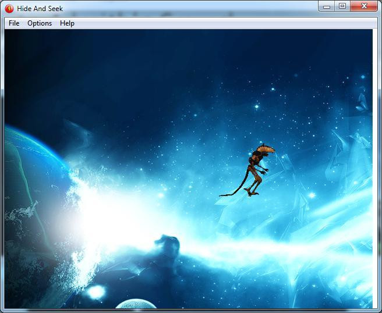Open the File menu
Viewport: 382px width, 313px height.
coord(14,23)
